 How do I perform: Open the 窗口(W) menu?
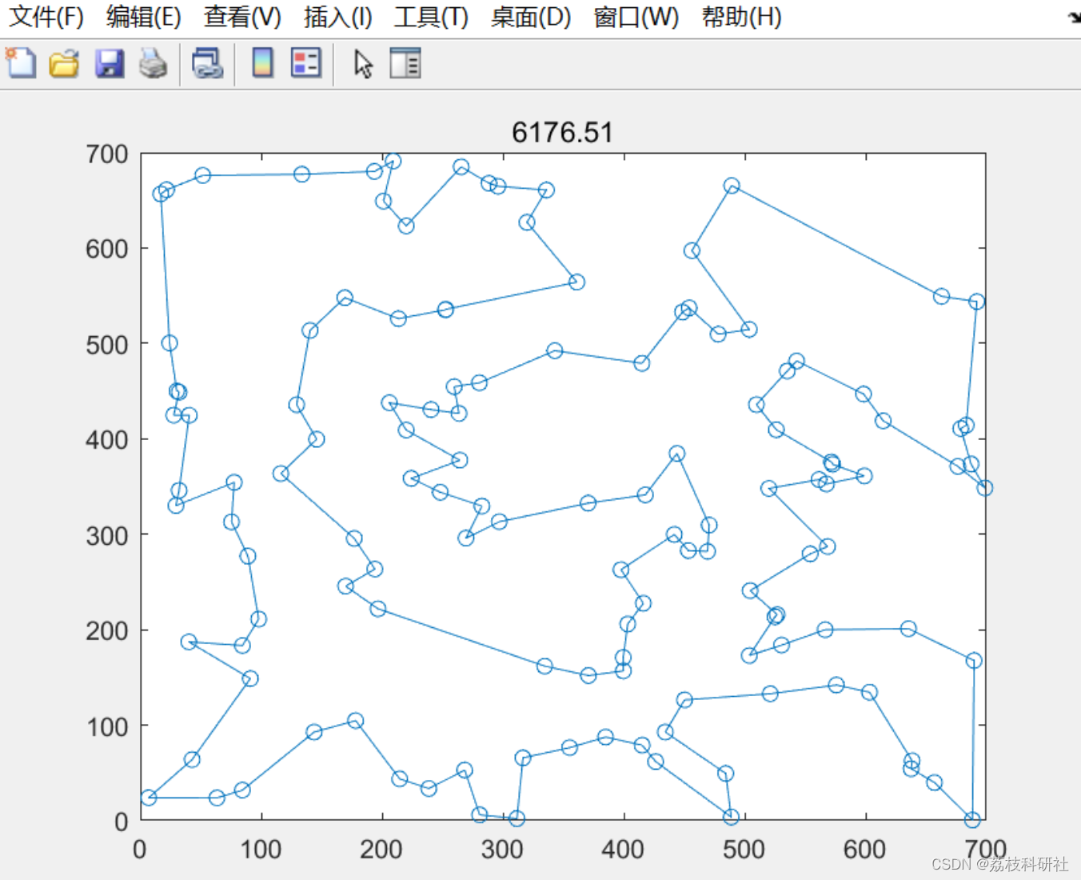click(636, 17)
